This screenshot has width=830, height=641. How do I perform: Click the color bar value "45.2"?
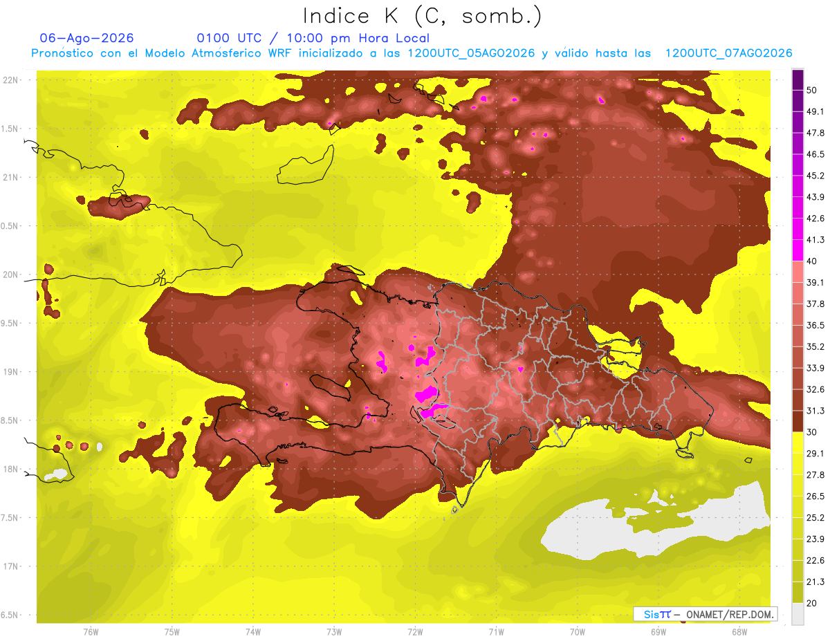click(815, 176)
